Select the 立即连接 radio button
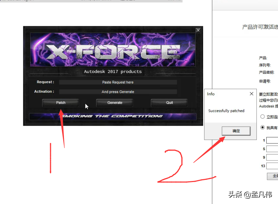The width and height of the screenshot is (278, 204). point(262,117)
